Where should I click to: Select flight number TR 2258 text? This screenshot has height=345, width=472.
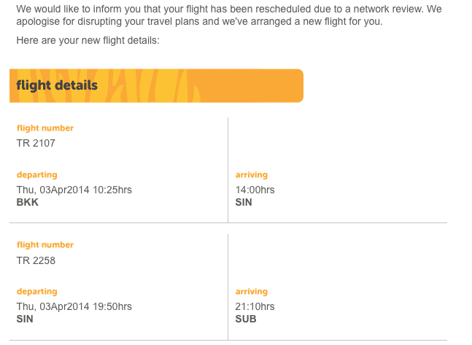point(36,260)
